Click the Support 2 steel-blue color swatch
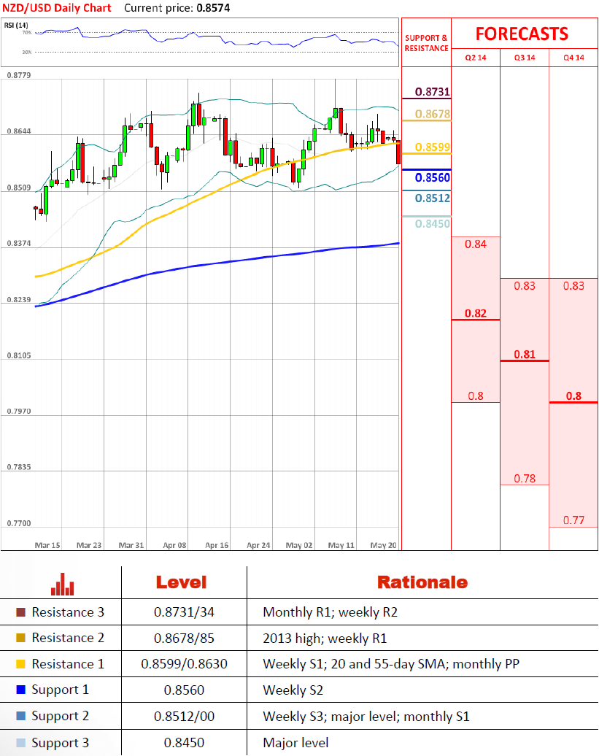 pyautogui.click(x=20, y=716)
